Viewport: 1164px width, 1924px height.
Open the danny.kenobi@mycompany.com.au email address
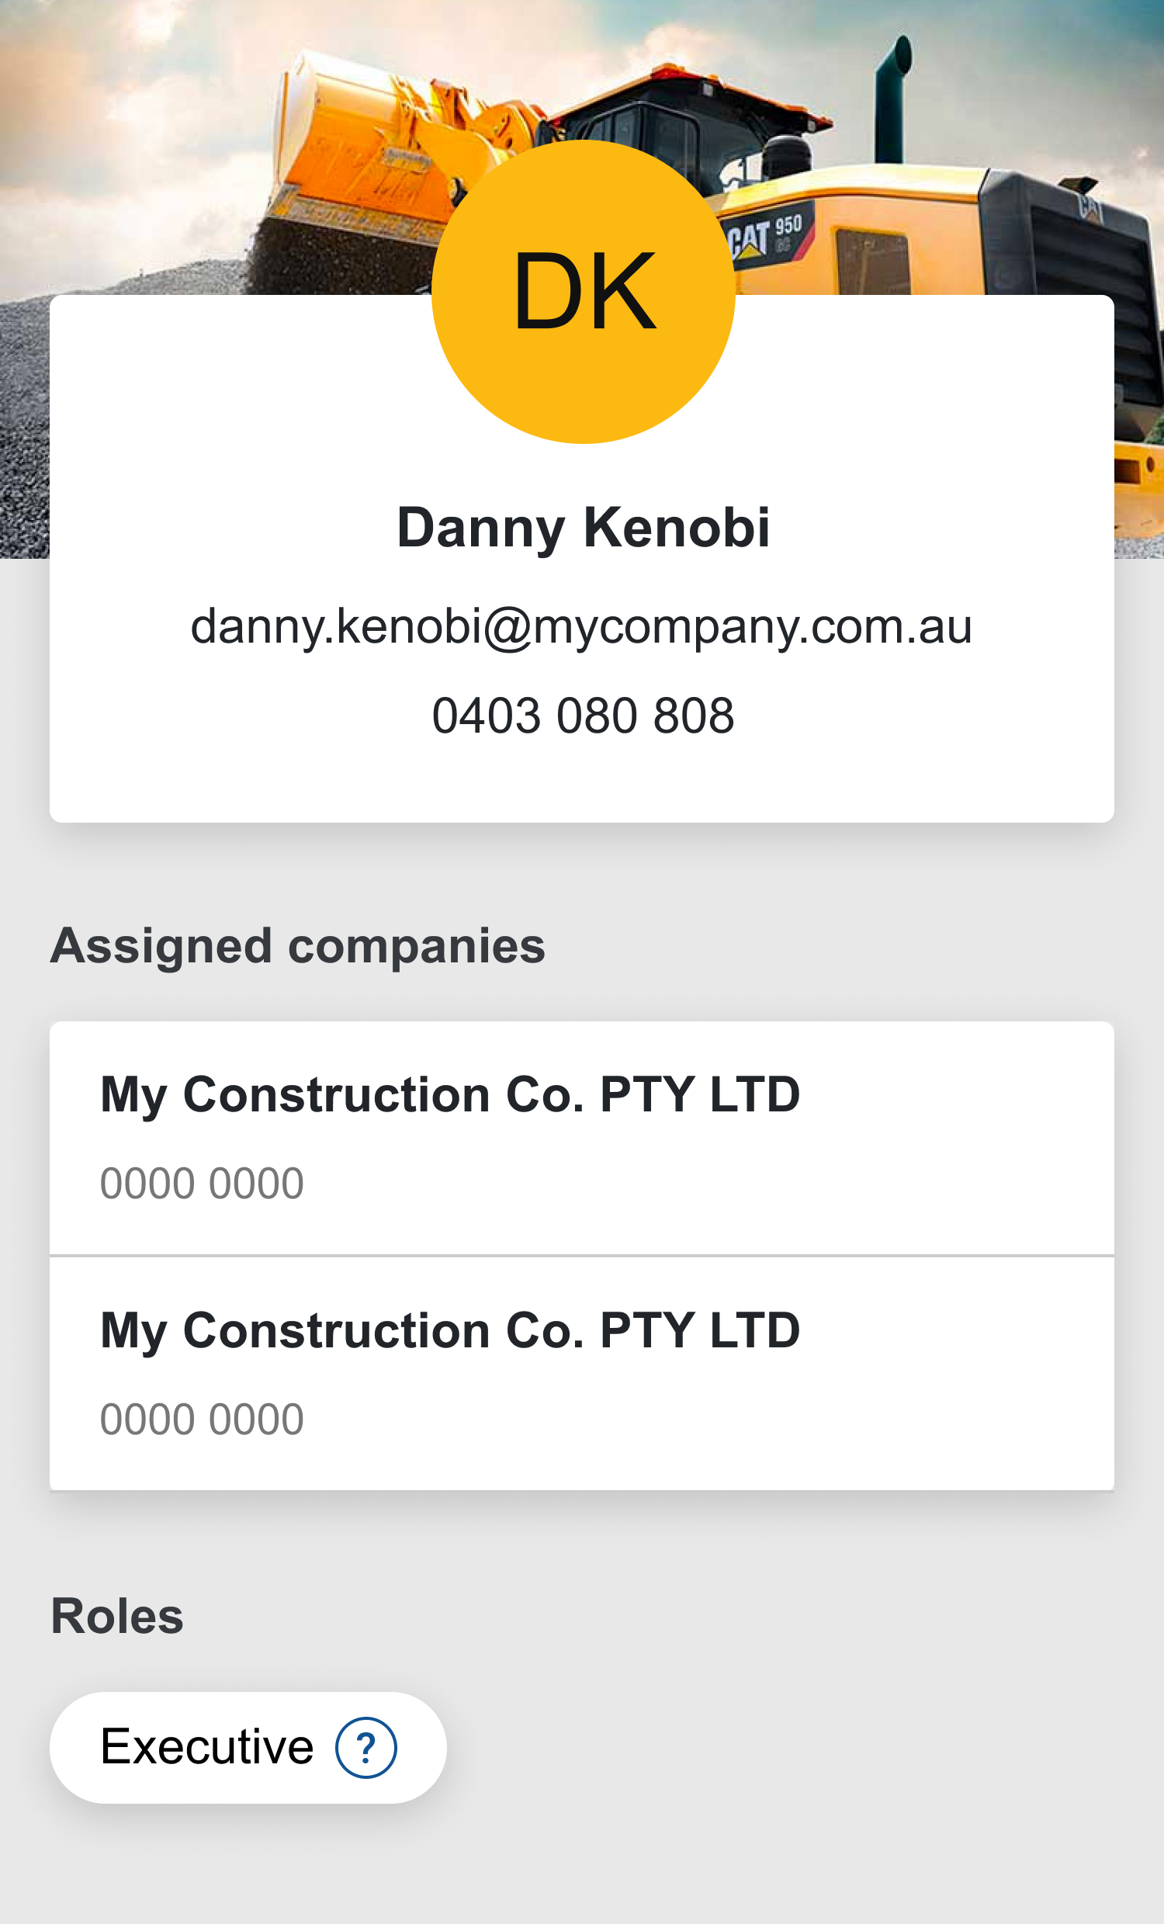click(581, 626)
